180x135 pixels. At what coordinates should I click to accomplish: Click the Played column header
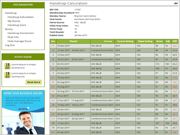click(x=73, y=41)
